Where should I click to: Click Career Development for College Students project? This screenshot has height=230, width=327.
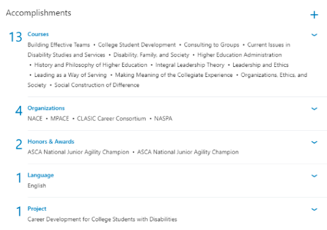pyautogui.click(x=102, y=219)
